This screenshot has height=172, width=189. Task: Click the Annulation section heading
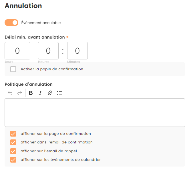[23, 6]
